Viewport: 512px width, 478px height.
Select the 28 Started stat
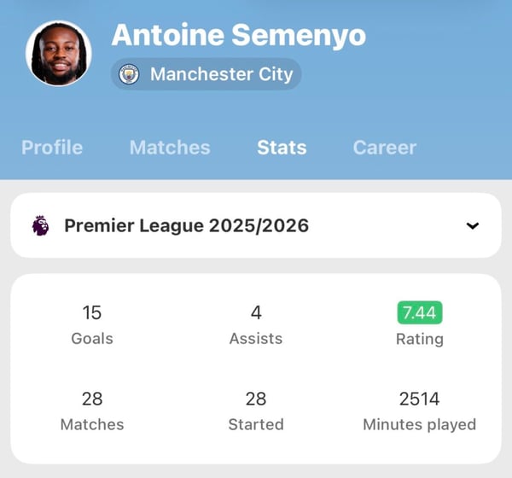(x=256, y=399)
